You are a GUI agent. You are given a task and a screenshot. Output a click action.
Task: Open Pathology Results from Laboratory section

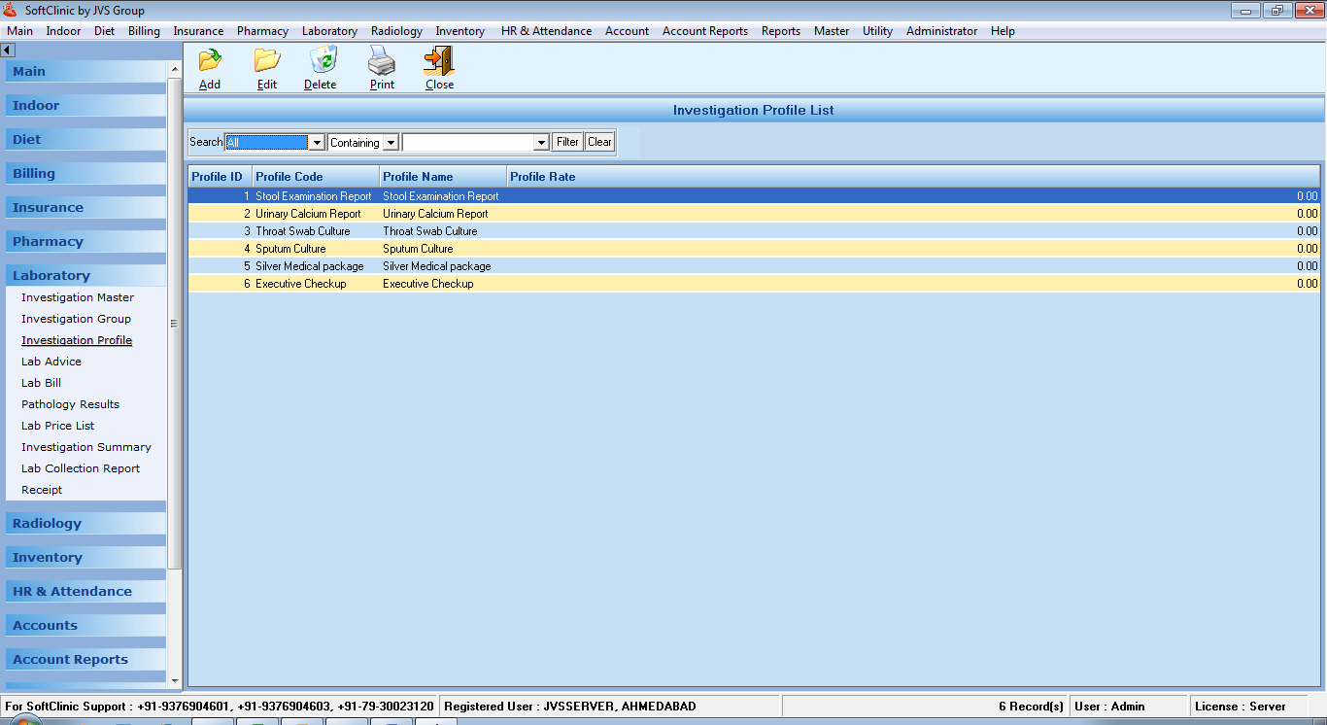point(71,404)
